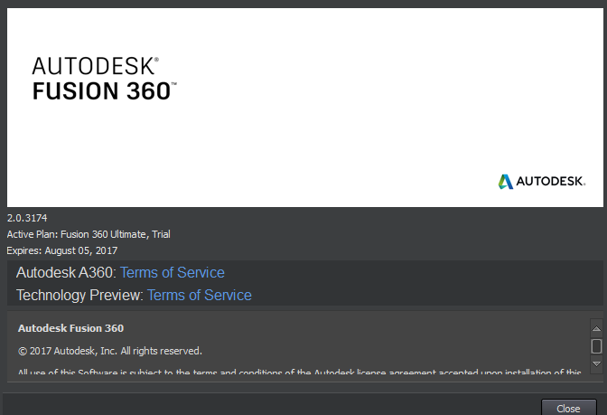Click the 2017 Autodesk copyright line

click(x=110, y=351)
